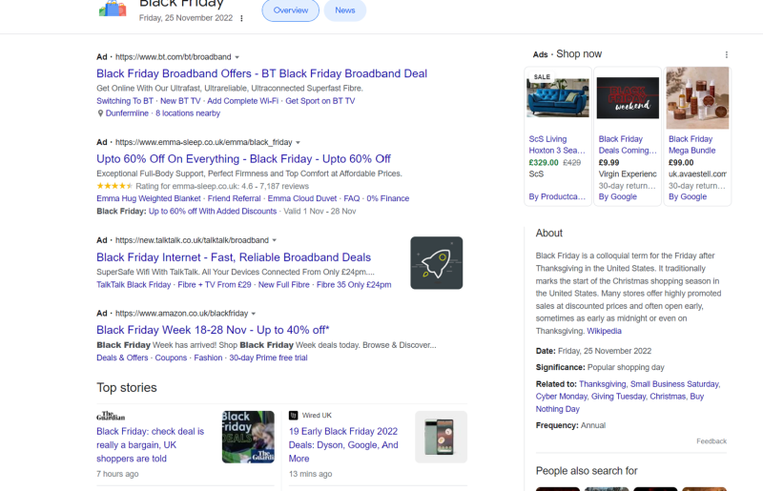
Task: Click Emma Hug Weighted Blanket link
Action: 149,198
